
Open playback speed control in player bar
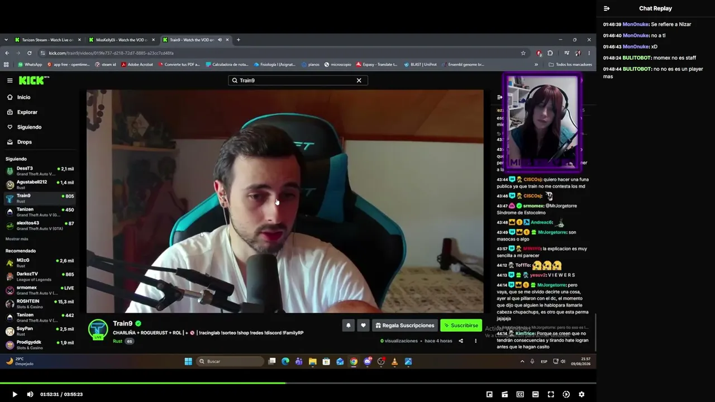[x=566, y=394]
